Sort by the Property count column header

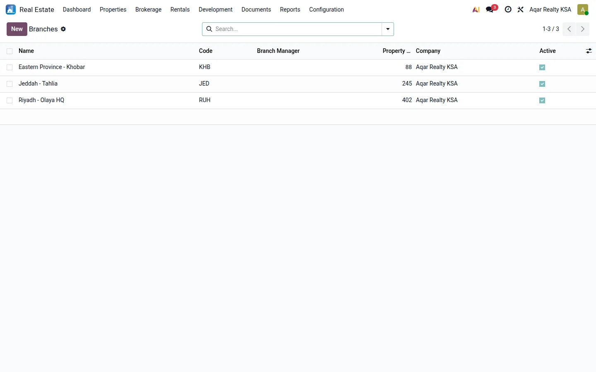click(397, 51)
